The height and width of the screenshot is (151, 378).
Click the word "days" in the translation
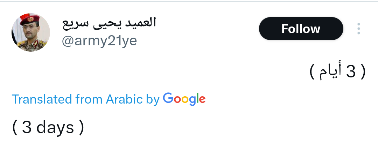(x=55, y=128)
